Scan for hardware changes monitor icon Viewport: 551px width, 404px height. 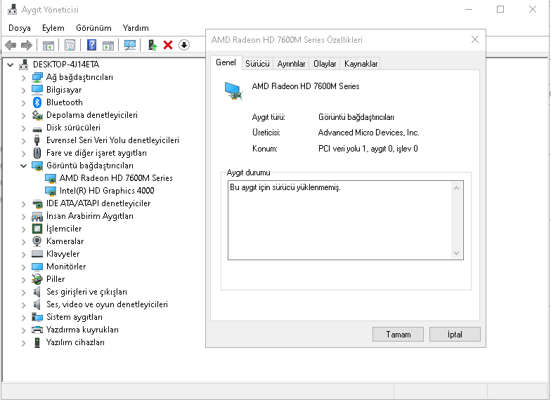129,45
